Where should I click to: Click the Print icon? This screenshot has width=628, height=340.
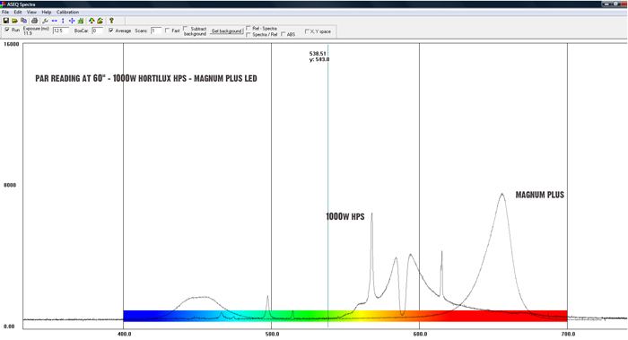[x=34, y=21]
